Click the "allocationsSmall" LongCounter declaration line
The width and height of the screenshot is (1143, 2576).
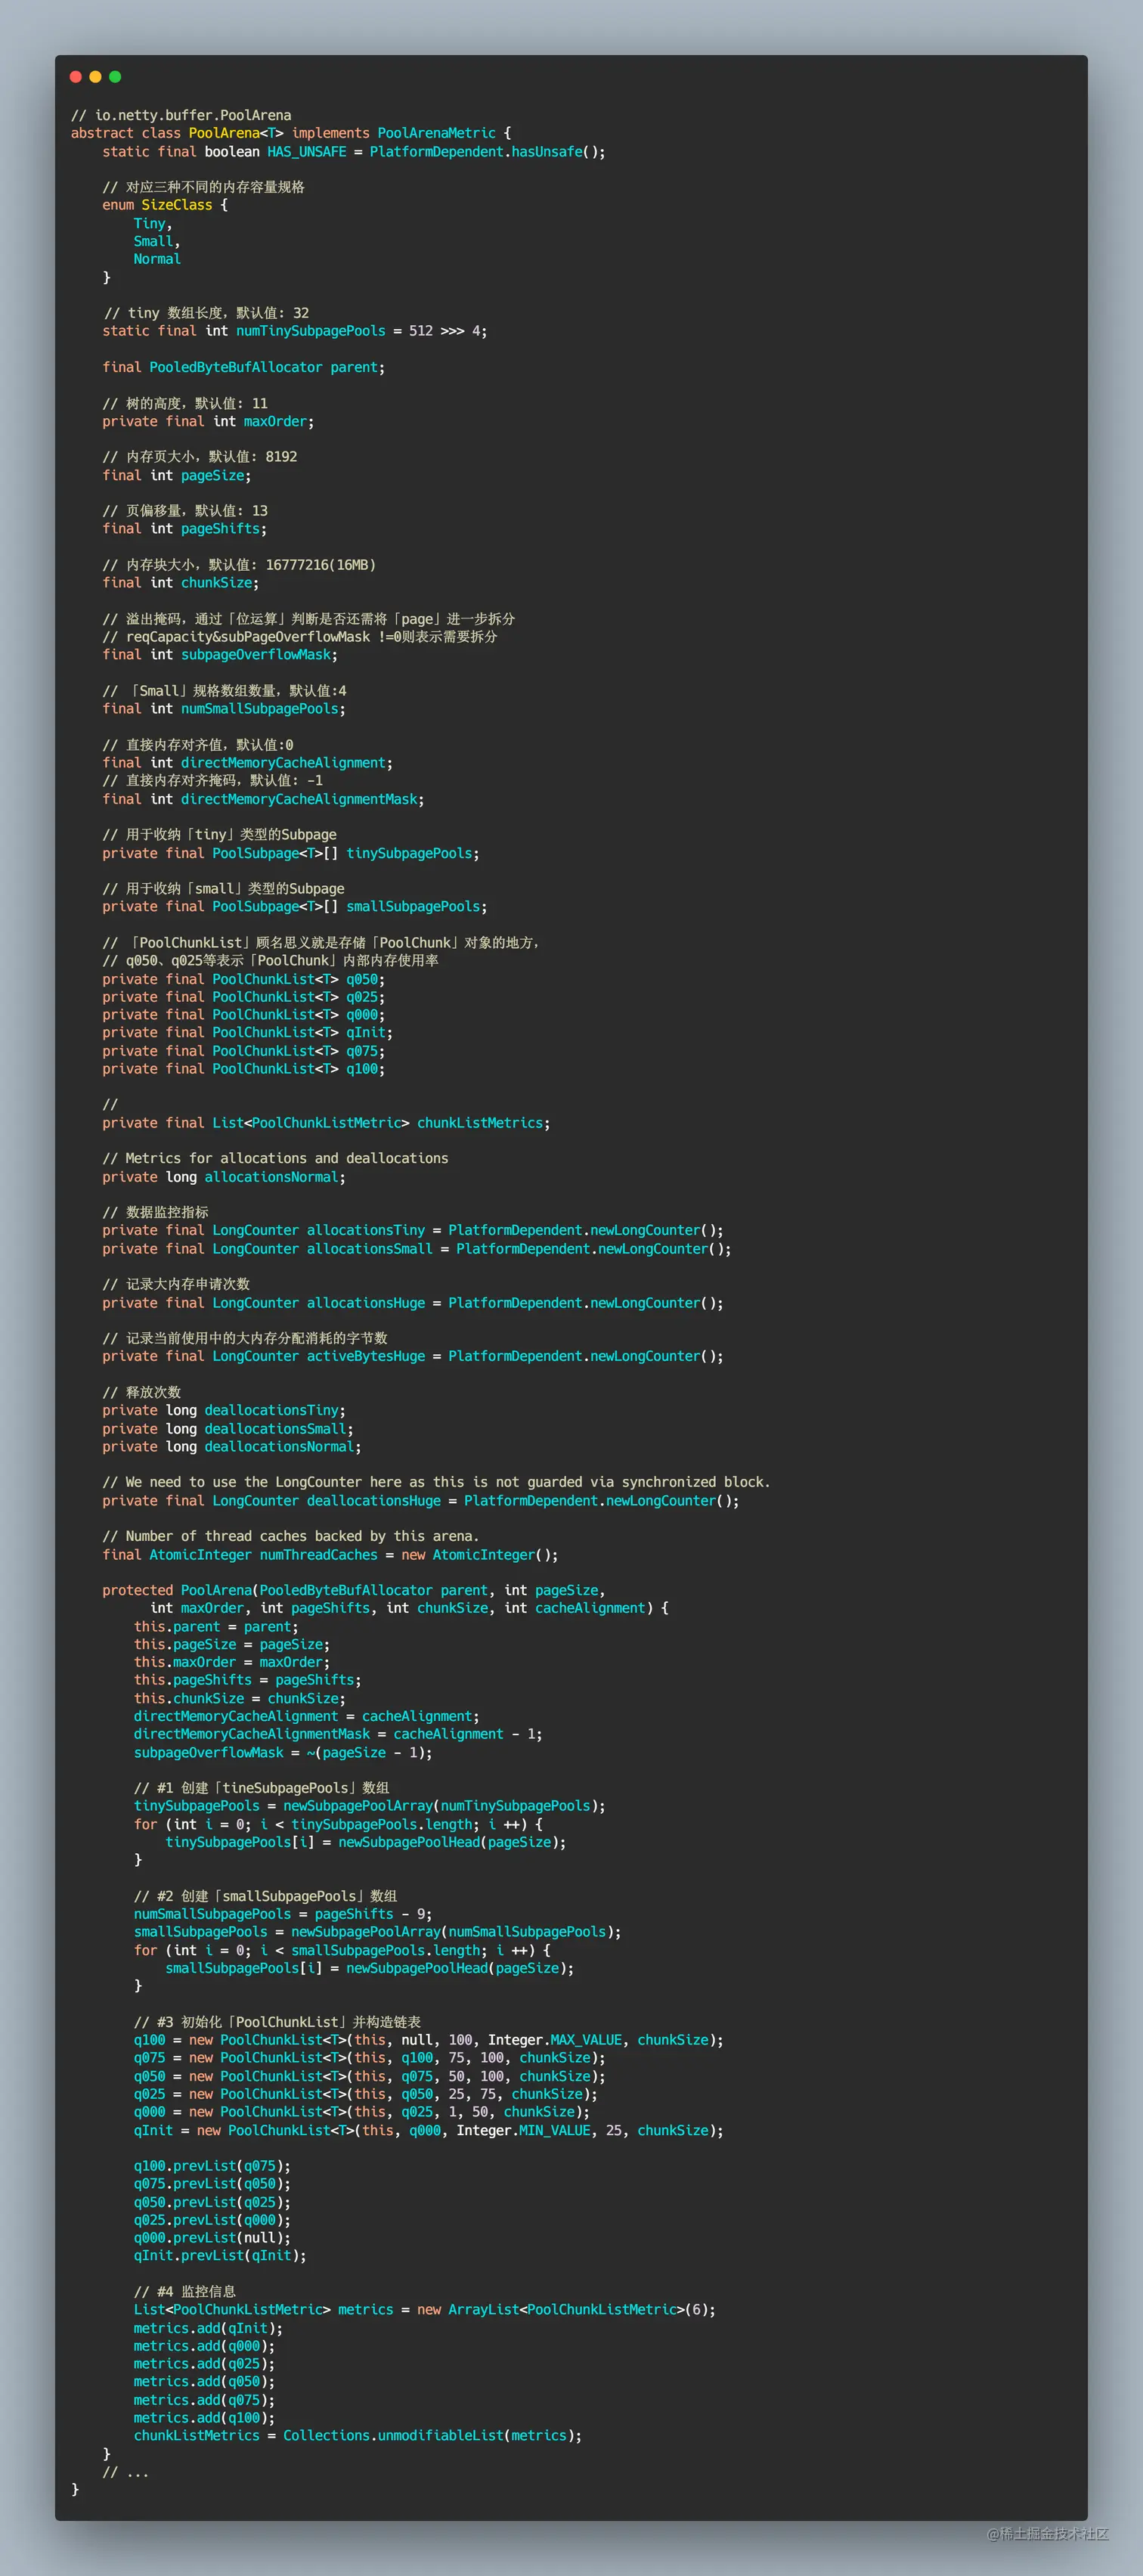click(x=417, y=1249)
